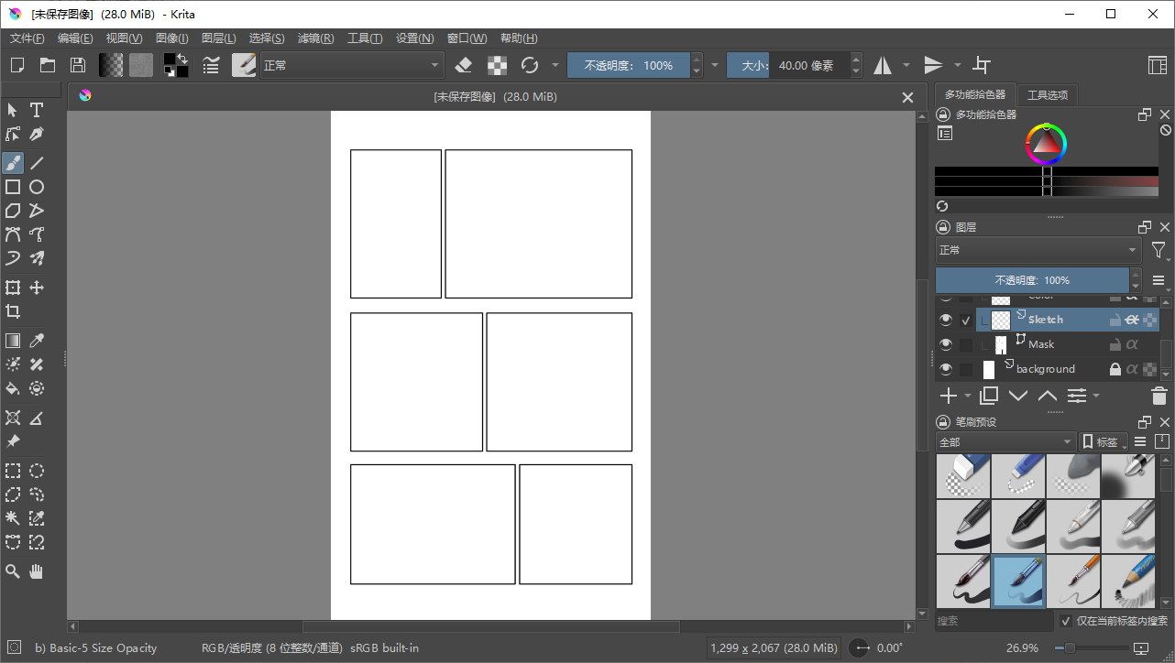Select the Rectangular Selection tool
The height and width of the screenshot is (663, 1175).
tap(13, 470)
